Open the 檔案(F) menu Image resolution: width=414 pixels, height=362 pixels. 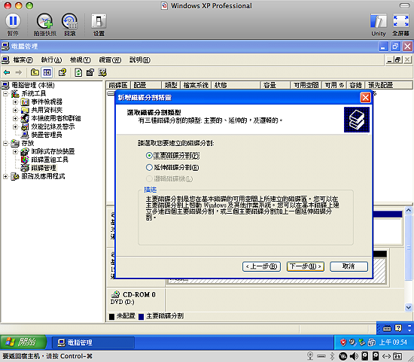coord(23,60)
